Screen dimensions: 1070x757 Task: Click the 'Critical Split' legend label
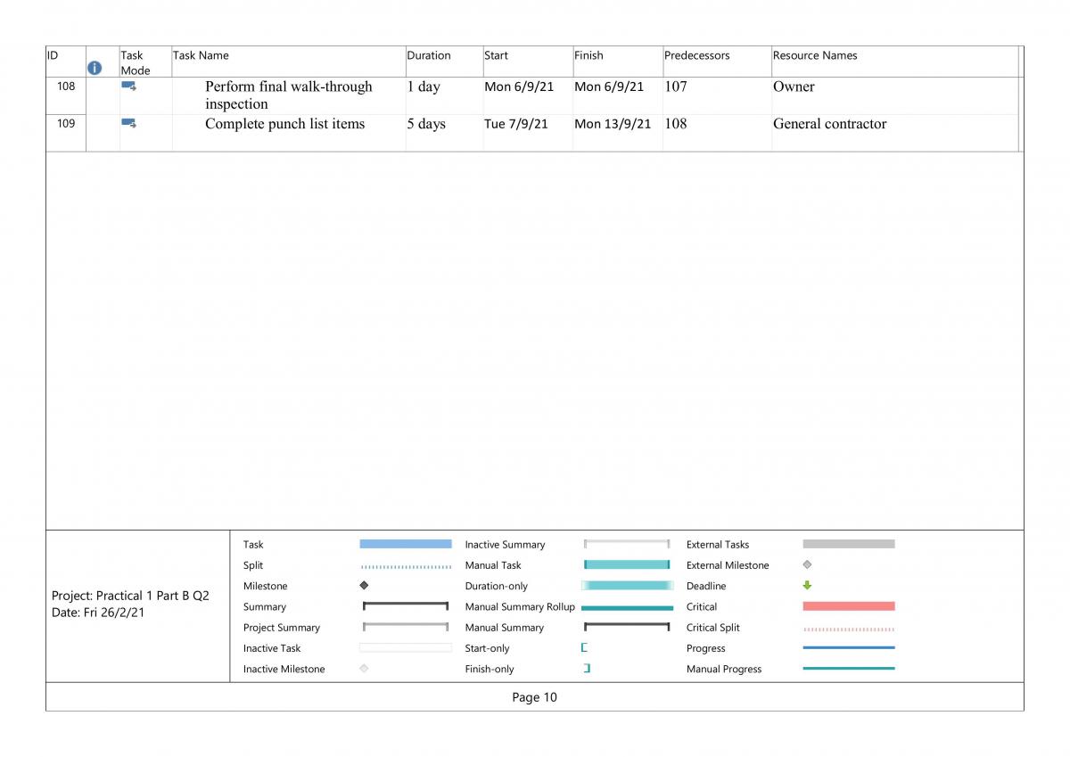[x=714, y=628]
